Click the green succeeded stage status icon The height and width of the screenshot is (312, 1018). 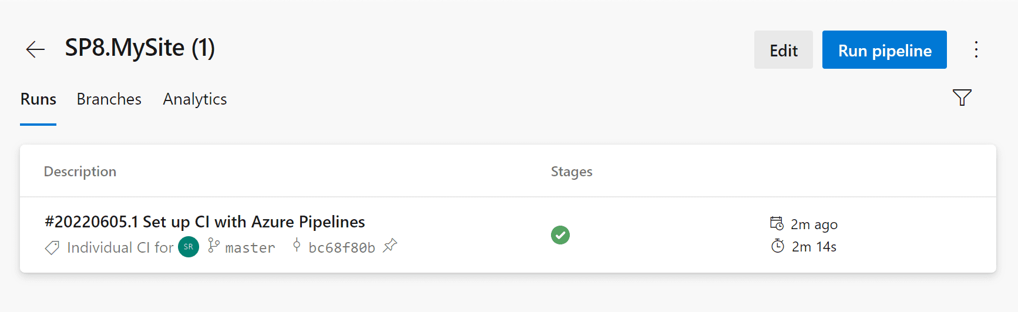tap(560, 235)
